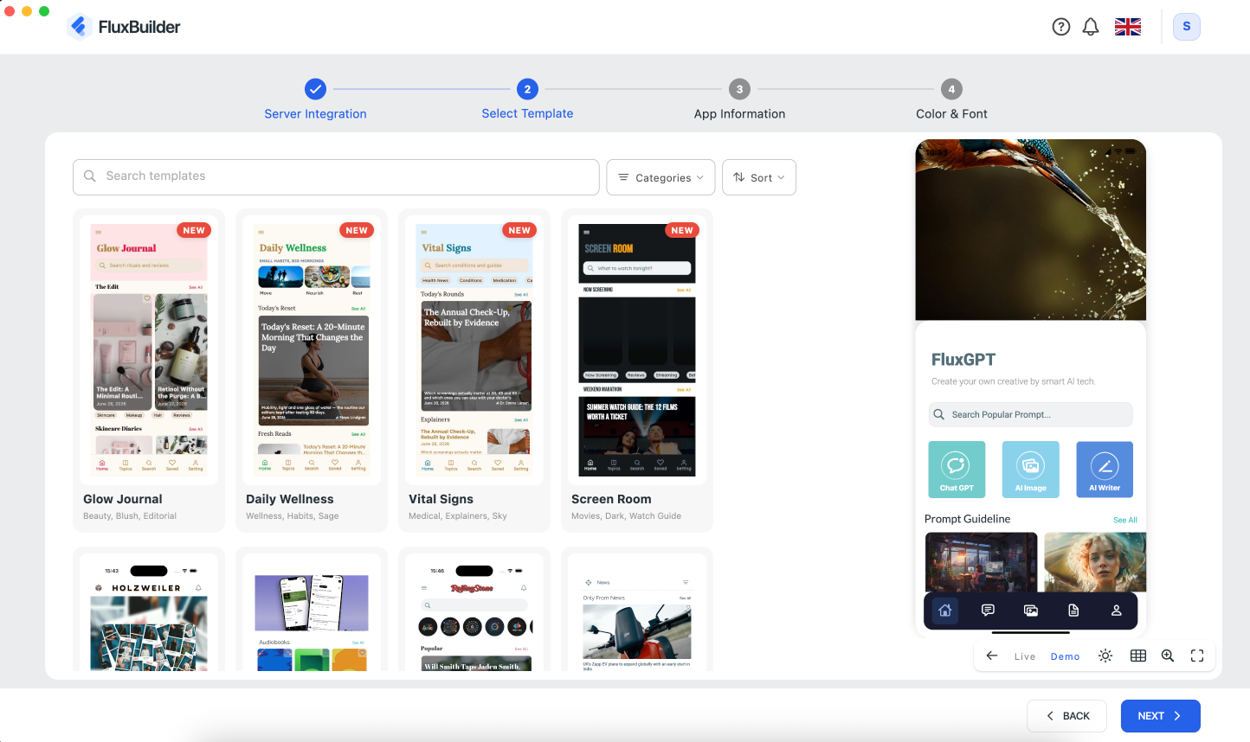Screen dimensions: 1250x742
Task: Click the "Beauty, Blush, Editorial" tags text
Action: (130, 516)
